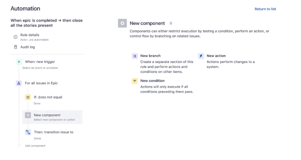The image size is (301, 160).
Task: Open the Audit log
Action: tap(28, 47)
